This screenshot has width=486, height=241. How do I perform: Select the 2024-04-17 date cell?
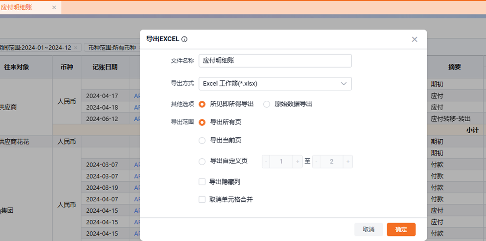[x=105, y=96]
